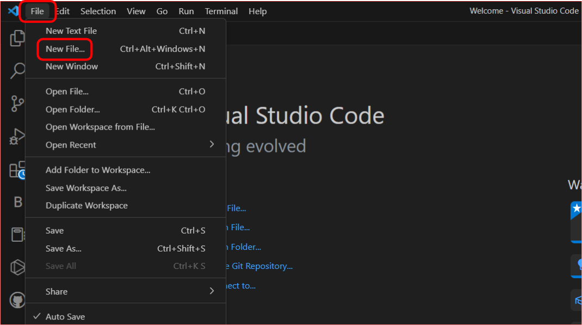Viewport: 582px width, 325px height.
Task: Click the Visual Studio Code logo icon
Action: (13, 11)
